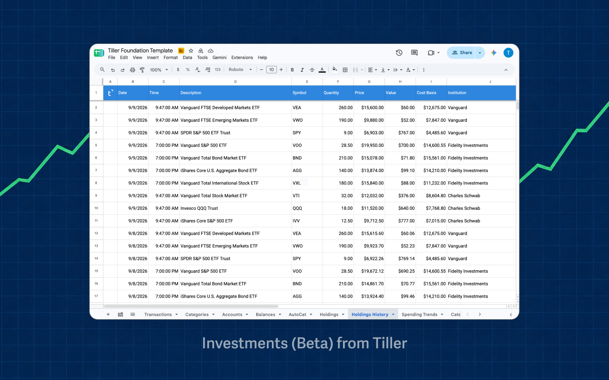Open text wrapping dropdown
This screenshot has width=609, height=380.
tap(398, 70)
